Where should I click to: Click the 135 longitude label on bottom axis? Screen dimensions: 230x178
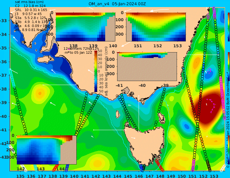pyautogui.click(x=20, y=176)
